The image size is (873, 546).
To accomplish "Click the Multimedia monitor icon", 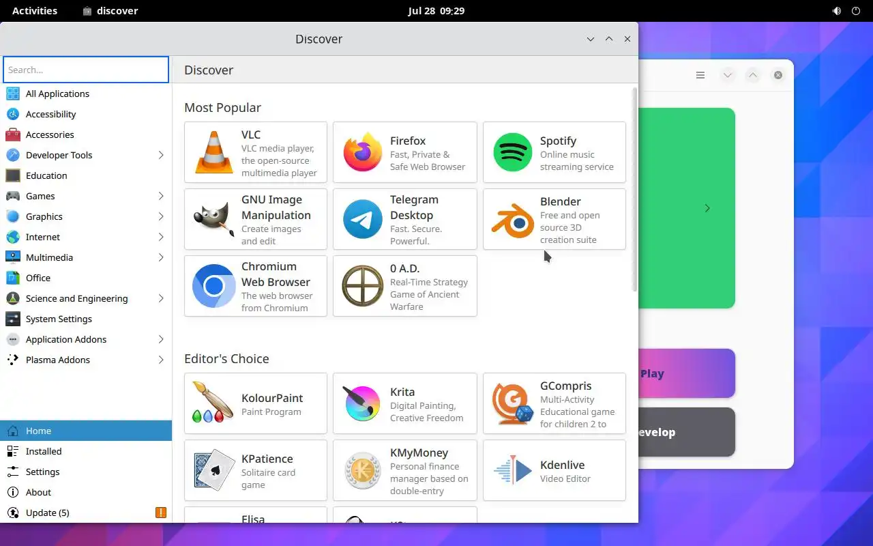I will [x=13, y=257].
